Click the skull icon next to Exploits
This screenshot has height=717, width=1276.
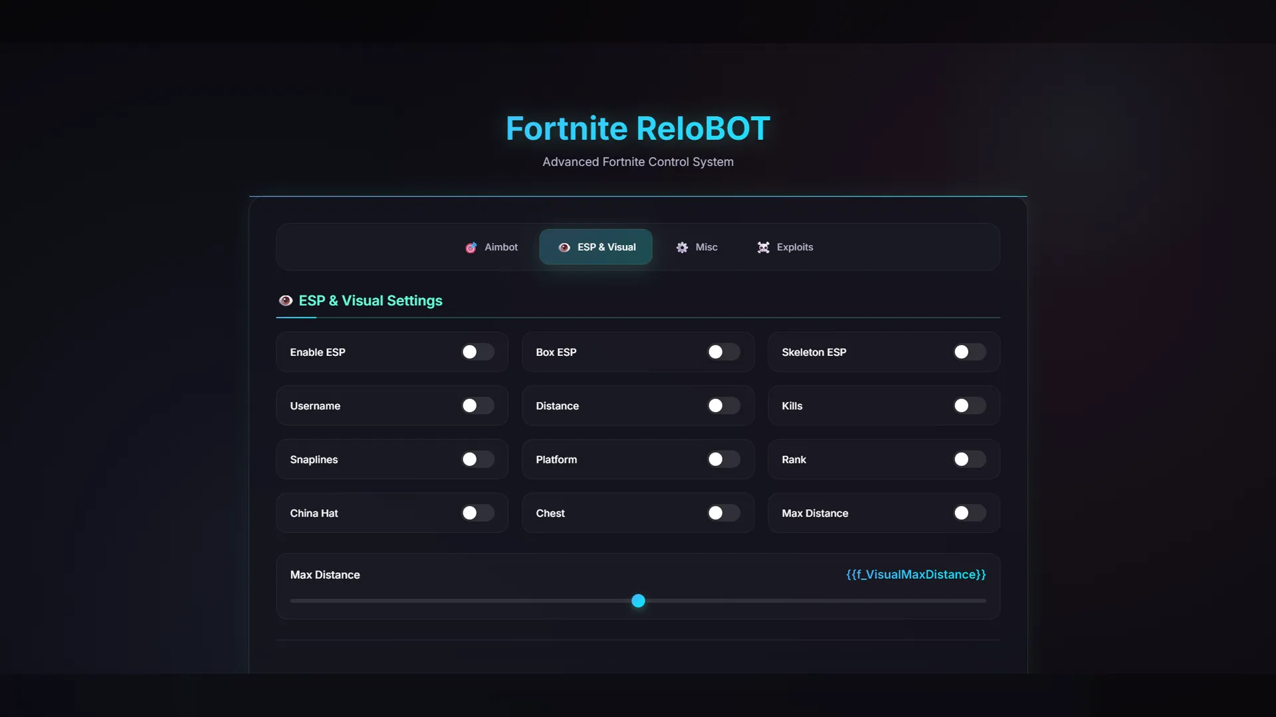pyautogui.click(x=764, y=248)
